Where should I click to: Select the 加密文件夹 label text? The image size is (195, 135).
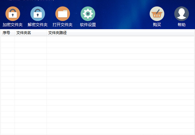click(13, 25)
